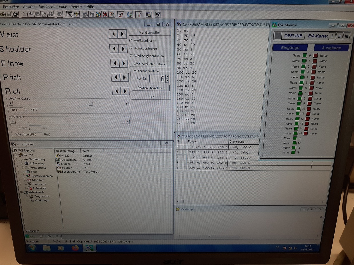Click left arrow of the Geschwindigkeit slider

11,104
